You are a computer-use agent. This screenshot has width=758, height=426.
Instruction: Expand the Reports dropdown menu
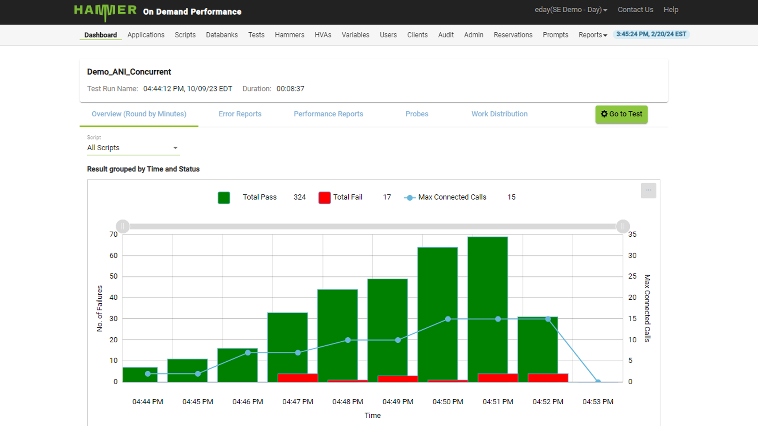[x=592, y=35]
